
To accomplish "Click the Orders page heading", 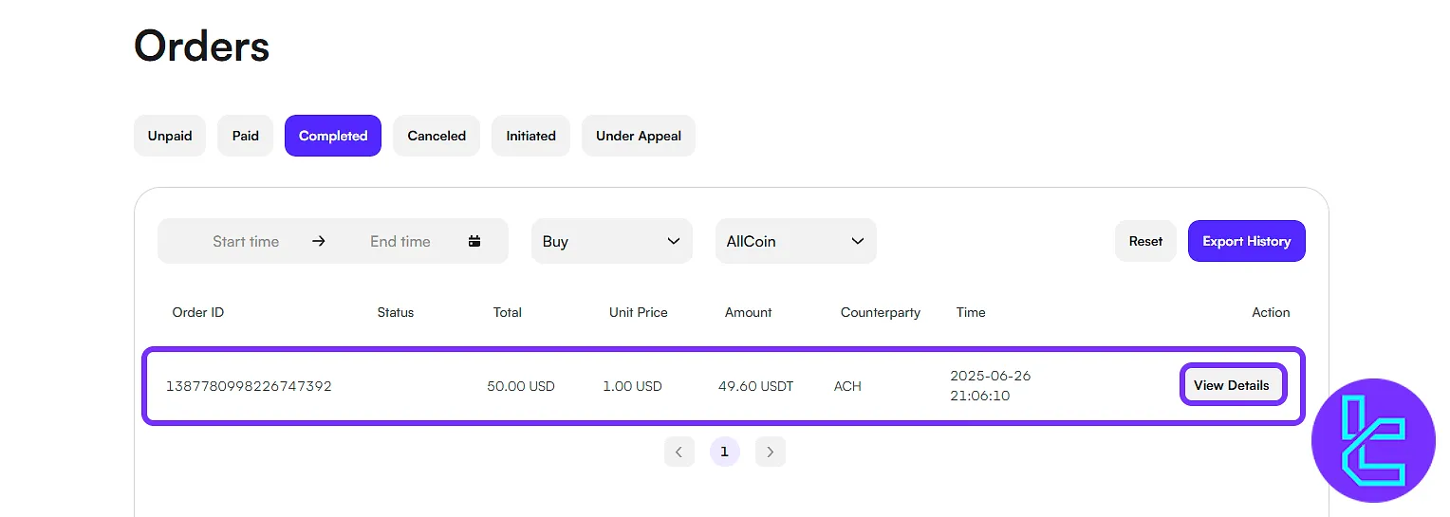I will point(202,45).
